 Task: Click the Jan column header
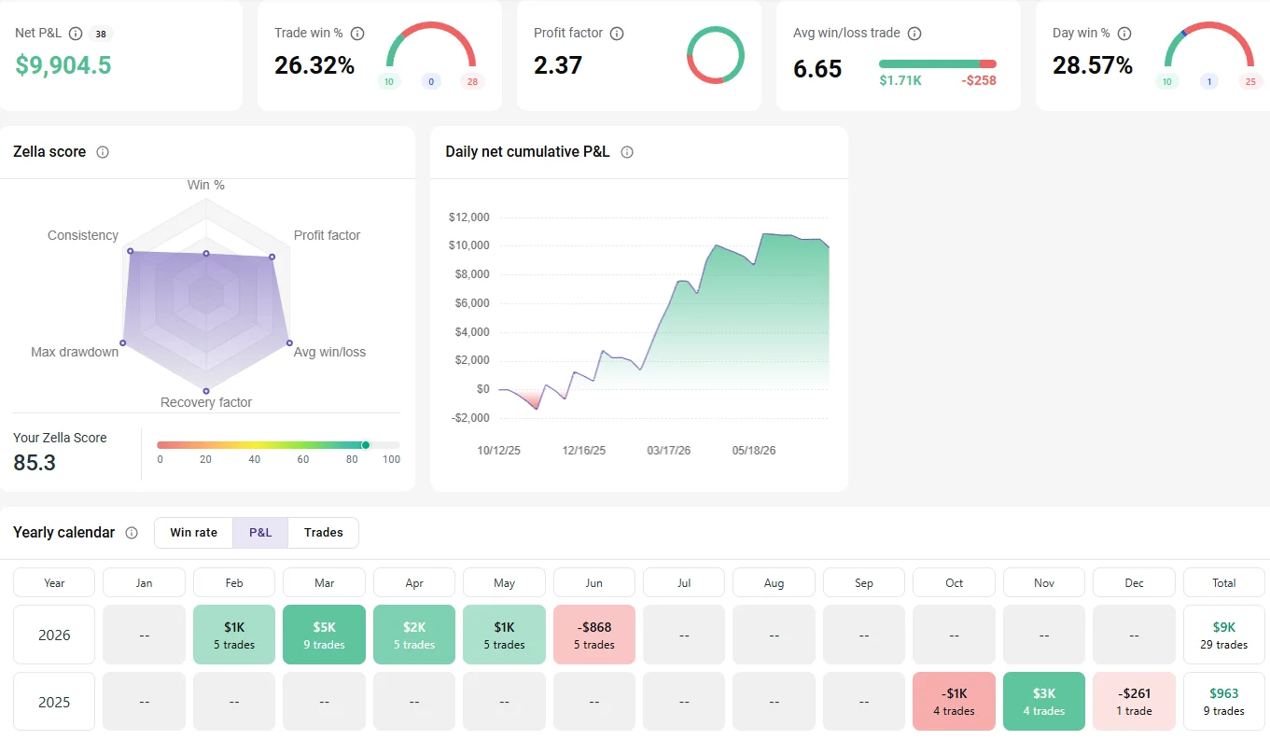[144, 582]
